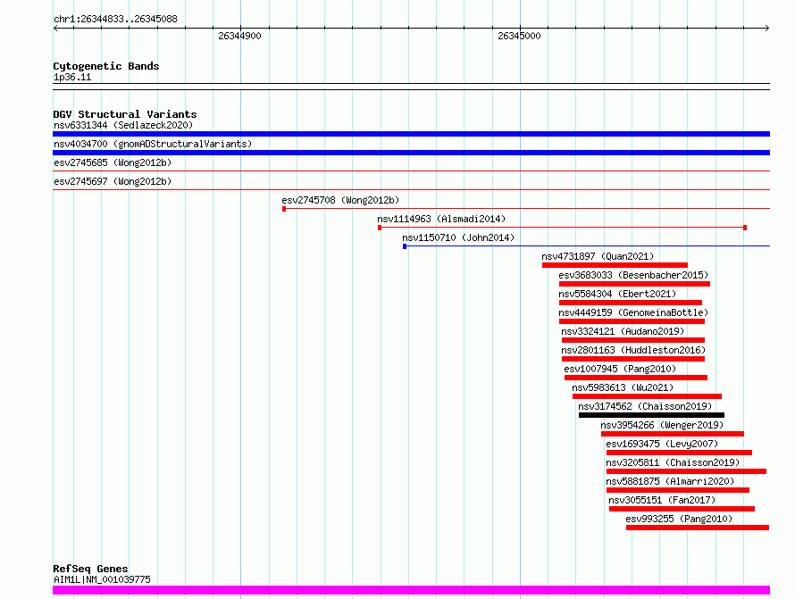
Task: Click the esv2745685 (Wong2012b) label
Action: (113, 162)
